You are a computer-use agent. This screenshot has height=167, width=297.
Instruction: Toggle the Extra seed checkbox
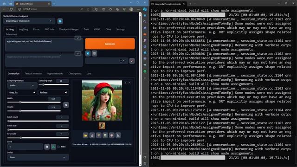tap(58, 147)
